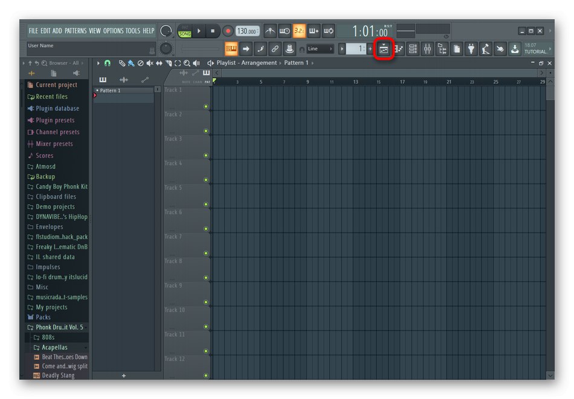Click the auto scroll arrow icon

tap(246, 49)
